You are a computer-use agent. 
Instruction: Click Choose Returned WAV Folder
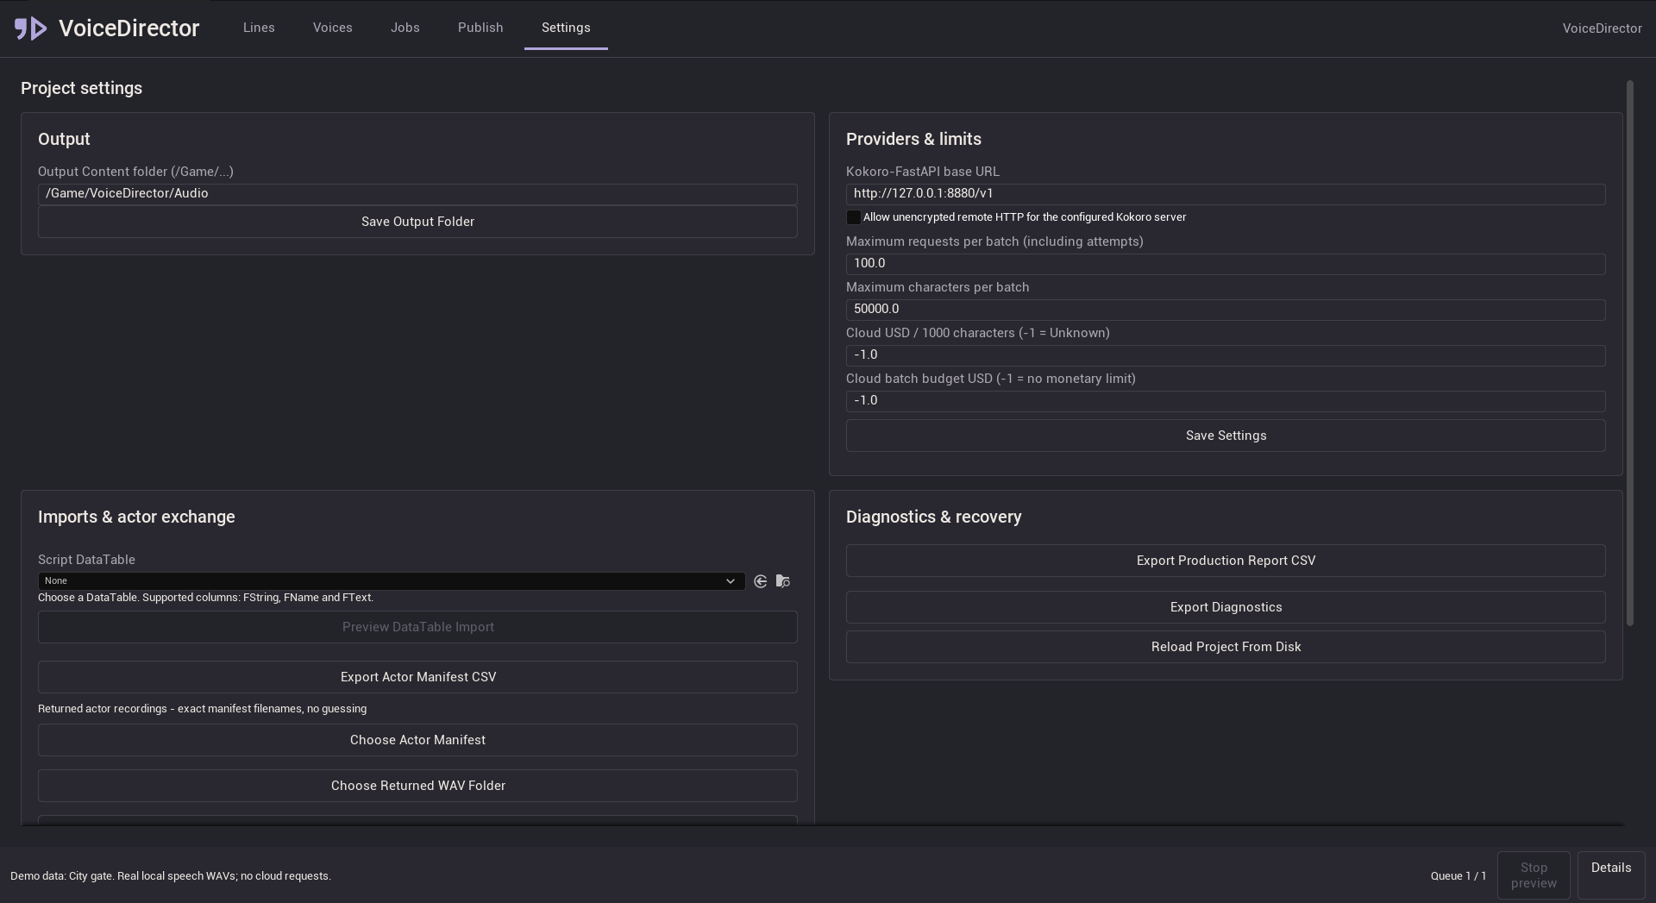tap(417, 786)
